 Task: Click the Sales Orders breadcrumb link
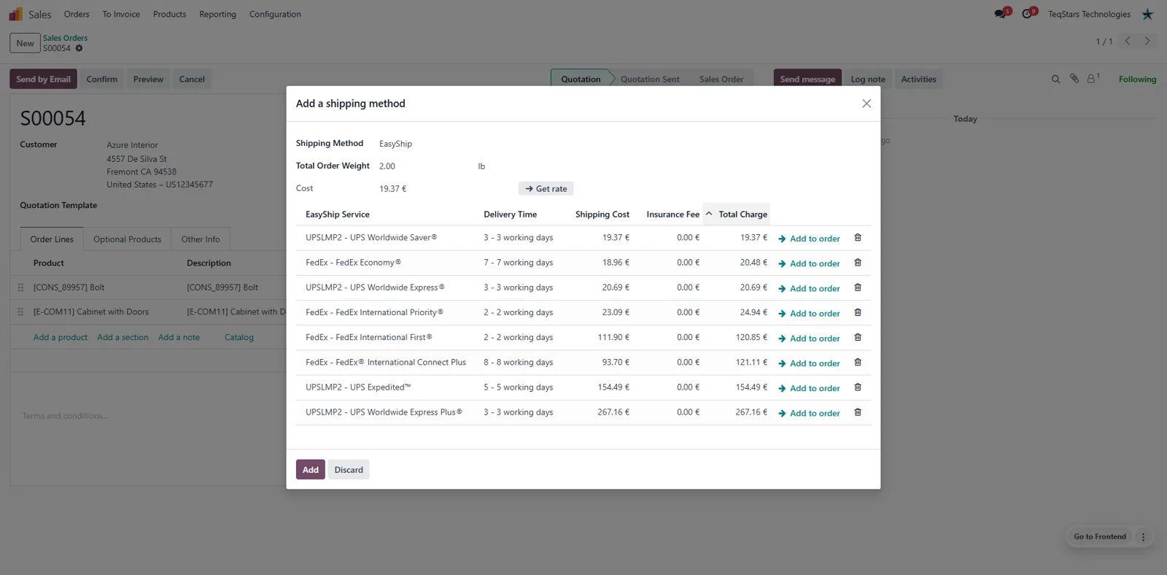pyautogui.click(x=65, y=38)
